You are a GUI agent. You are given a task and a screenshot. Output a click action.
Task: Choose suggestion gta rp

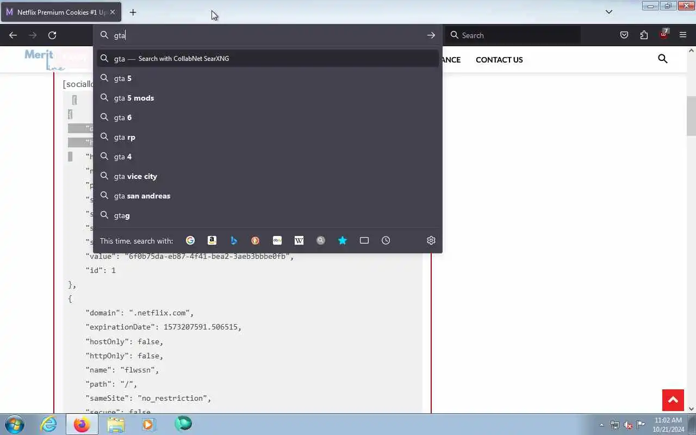point(268,137)
